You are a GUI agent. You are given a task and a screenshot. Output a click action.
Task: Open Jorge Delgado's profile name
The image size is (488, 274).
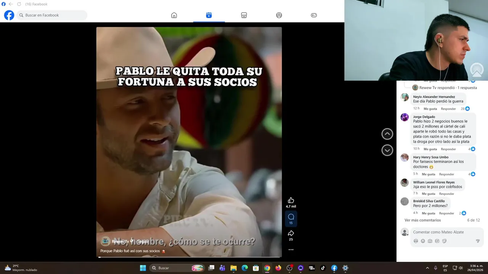pos(424,117)
